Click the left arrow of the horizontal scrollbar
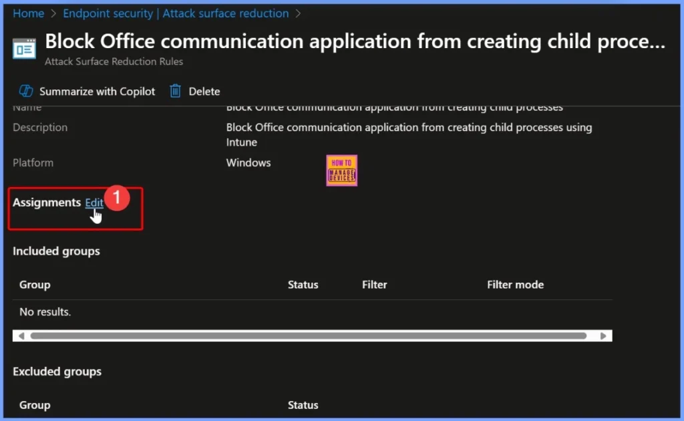This screenshot has height=421, width=684. point(21,335)
